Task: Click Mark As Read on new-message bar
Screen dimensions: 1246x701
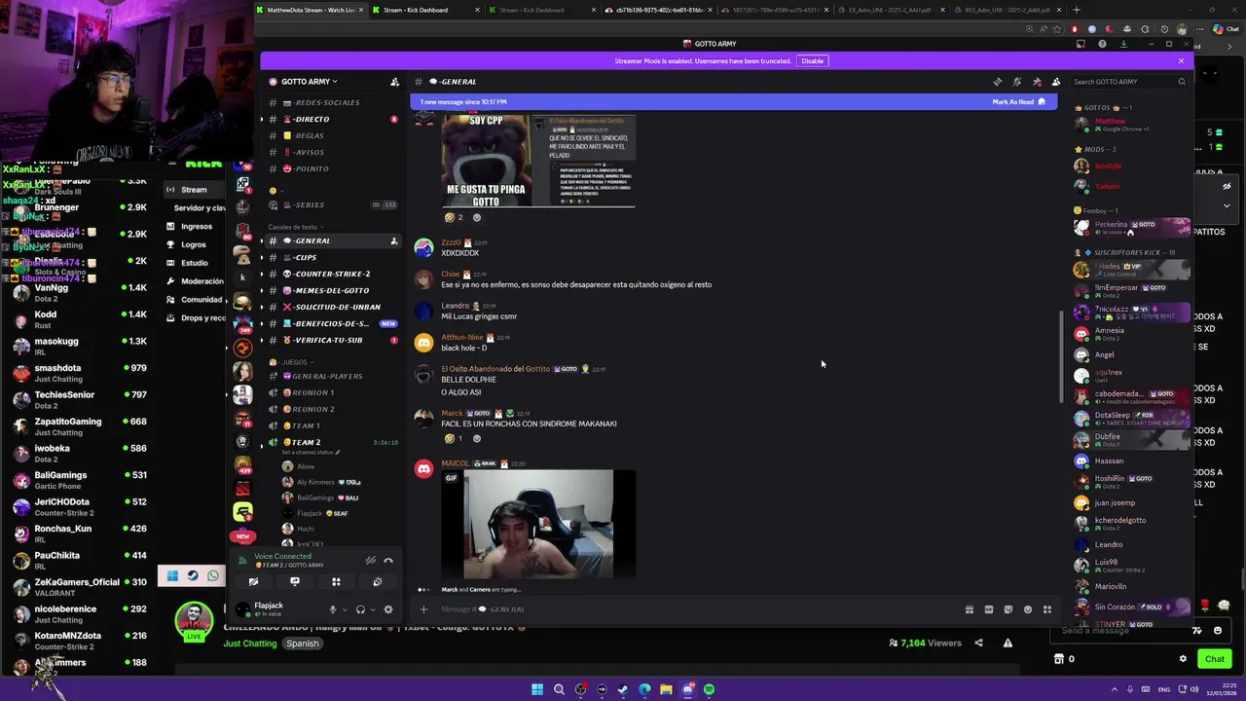Action: point(1018,102)
